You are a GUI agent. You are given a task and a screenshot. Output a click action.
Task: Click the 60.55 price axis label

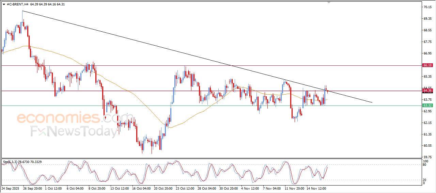tap(427, 146)
